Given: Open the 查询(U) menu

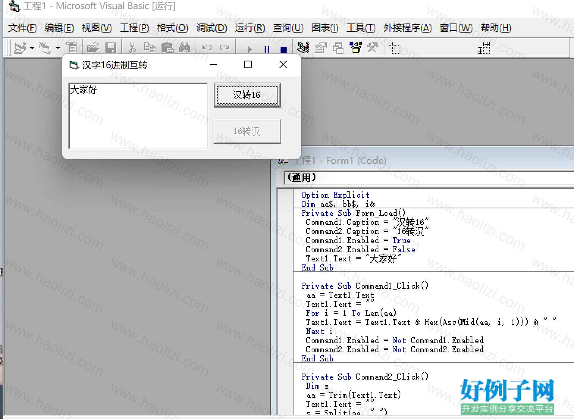Looking at the screenshot, I should [x=288, y=28].
